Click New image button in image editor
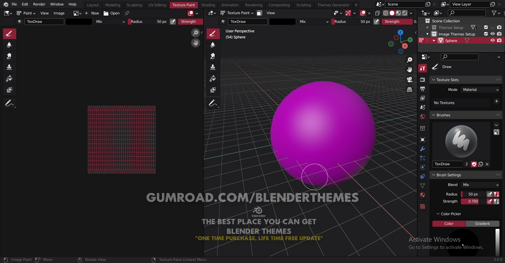 92,13
